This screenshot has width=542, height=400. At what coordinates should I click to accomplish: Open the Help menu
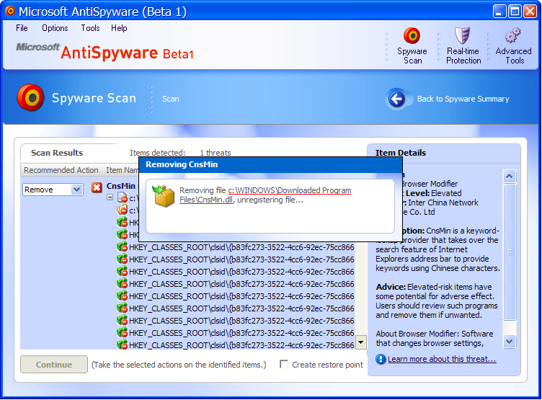coord(119,28)
